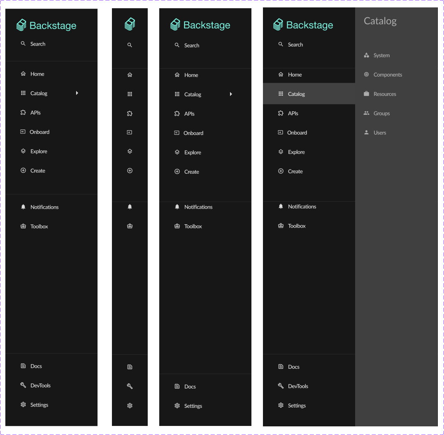
Task: Open Components in the Catalog submenu
Action: [x=387, y=75]
